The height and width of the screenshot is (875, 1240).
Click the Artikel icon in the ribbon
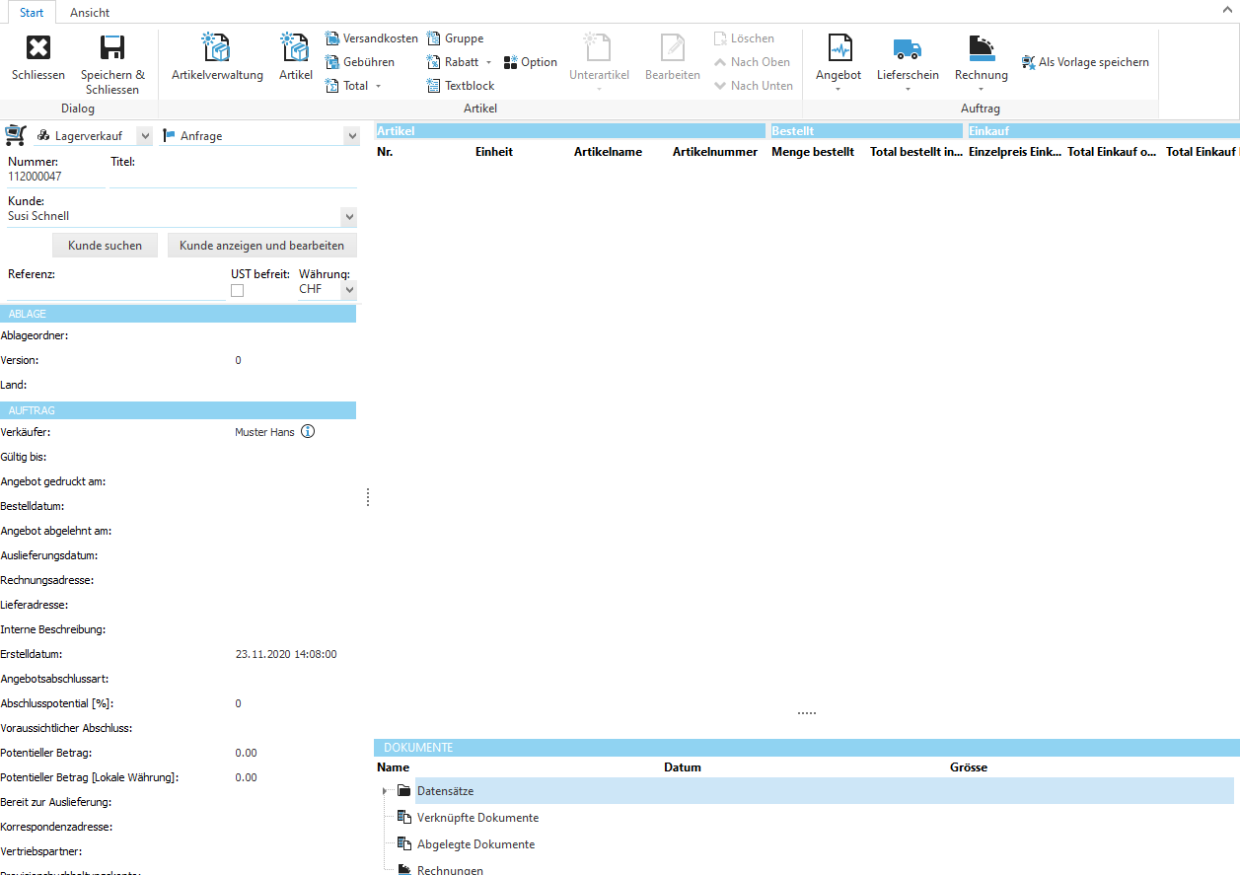tap(295, 48)
